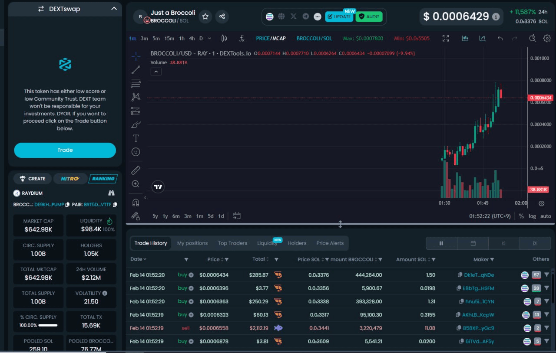Open the go-to-date calendar icon
556x353 pixels.
point(237,216)
